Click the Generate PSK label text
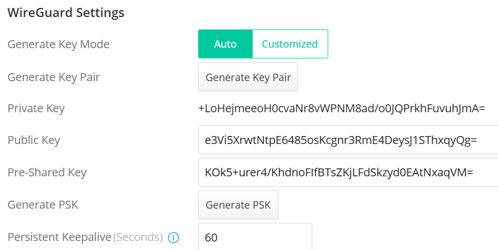The image size is (498, 250). [43, 205]
